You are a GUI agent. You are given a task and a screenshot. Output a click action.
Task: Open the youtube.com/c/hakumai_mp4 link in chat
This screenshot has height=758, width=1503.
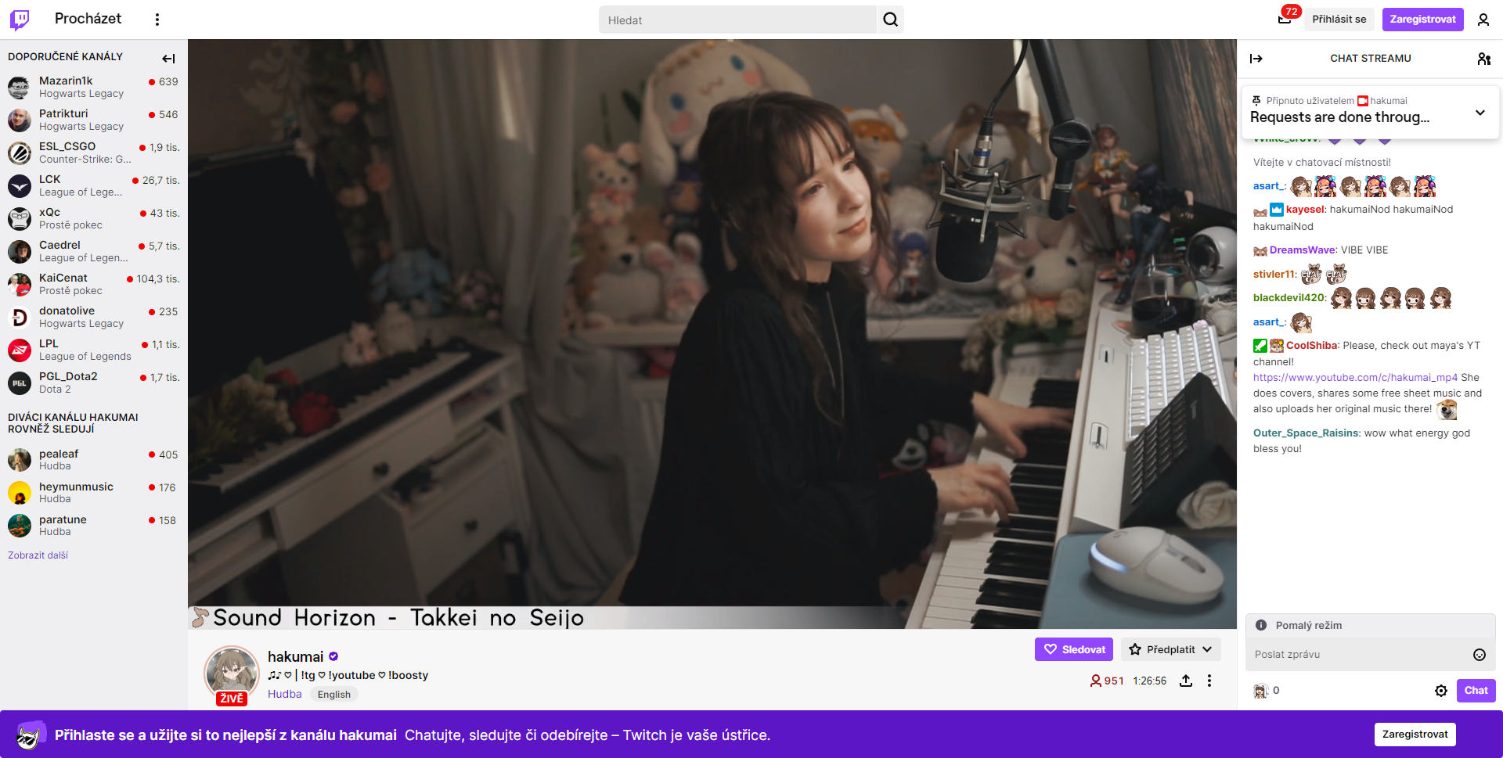point(1355,377)
